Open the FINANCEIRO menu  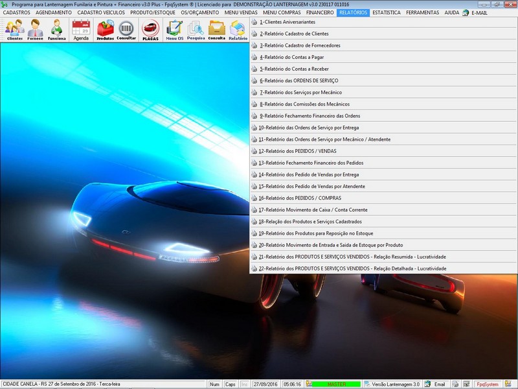(x=320, y=12)
